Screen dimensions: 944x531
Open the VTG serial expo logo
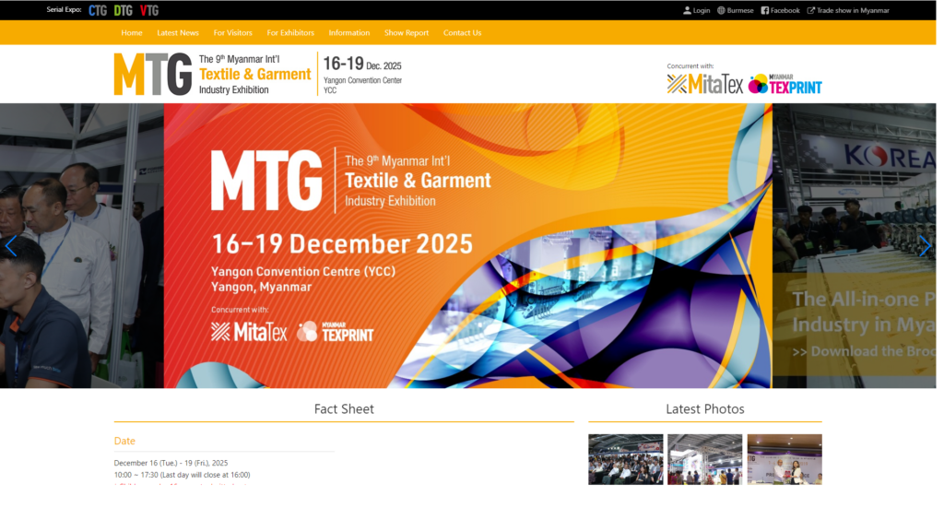click(x=148, y=10)
